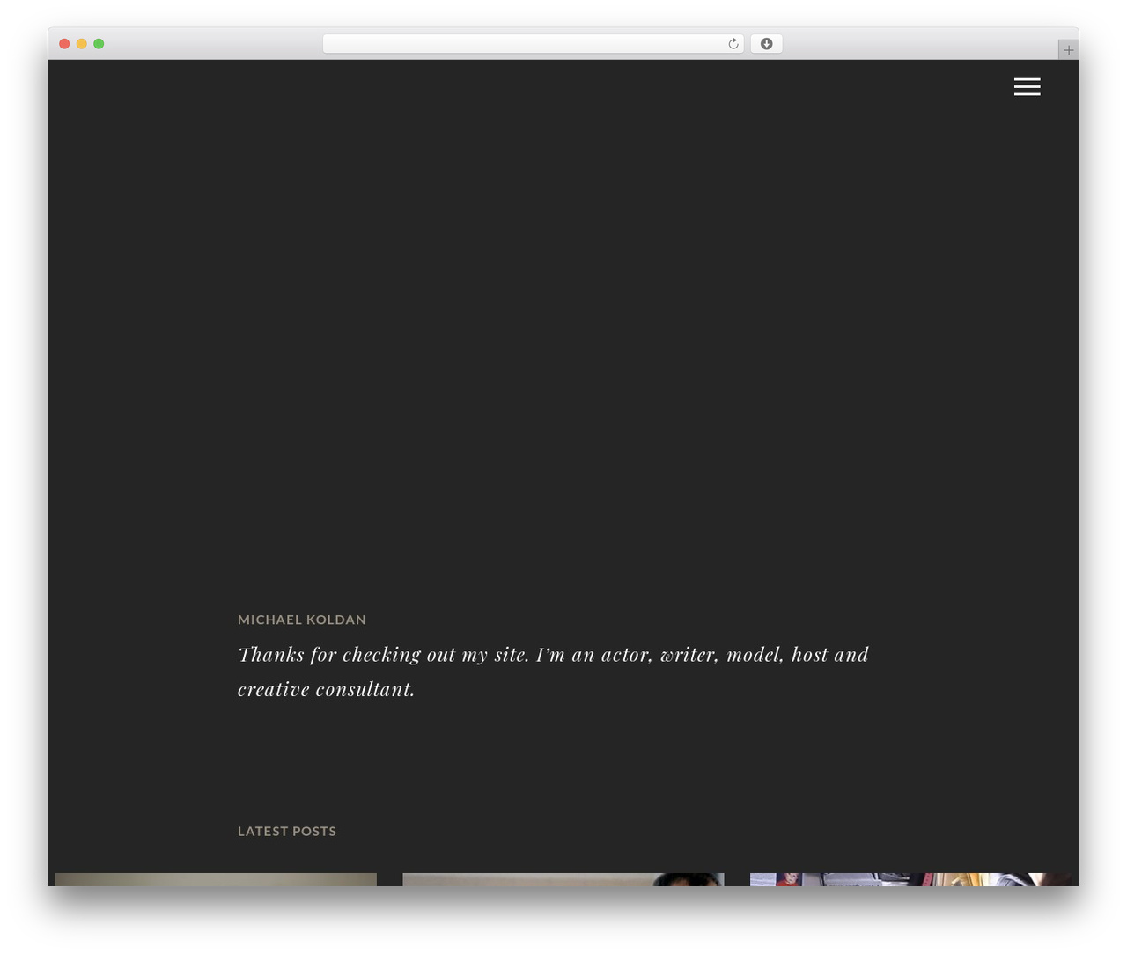The height and width of the screenshot is (954, 1127).
Task: Open the middle latest post thumbnail
Action: pyautogui.click(x=563, y=879)
